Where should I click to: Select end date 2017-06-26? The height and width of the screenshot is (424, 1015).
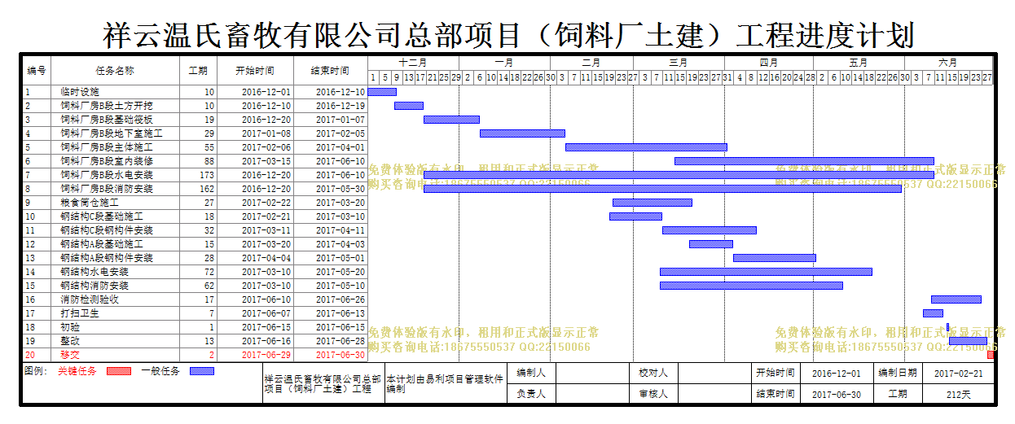341,300
